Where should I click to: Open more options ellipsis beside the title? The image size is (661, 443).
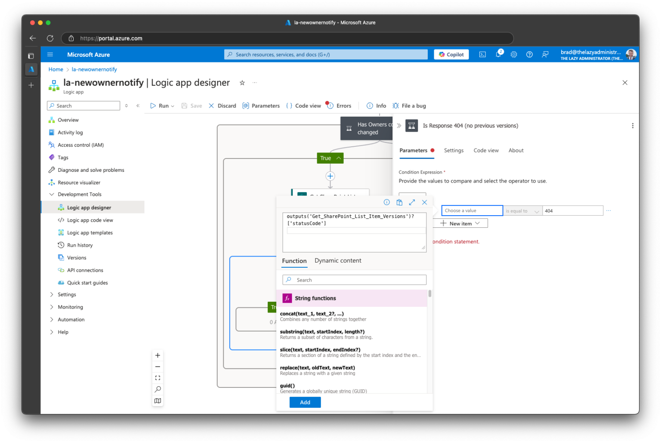(255, 82)
